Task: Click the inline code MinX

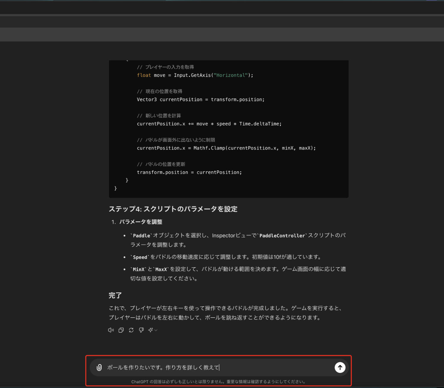Action: [139, 269]
